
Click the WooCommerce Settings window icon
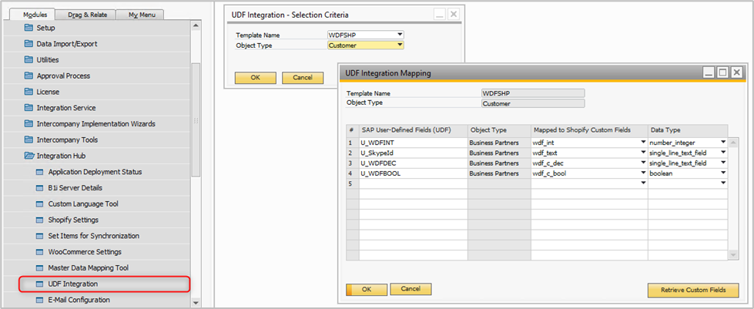point(41,252)
